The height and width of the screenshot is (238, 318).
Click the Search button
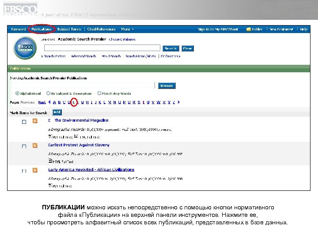[x=171, y=48]
